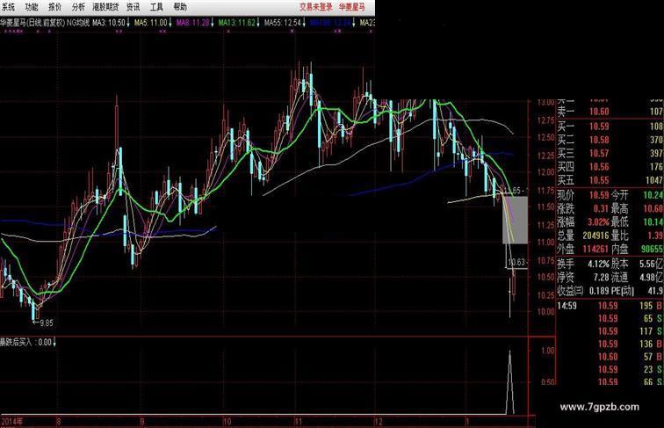Select the MA13: 11.62 legend value

(237, 23)
